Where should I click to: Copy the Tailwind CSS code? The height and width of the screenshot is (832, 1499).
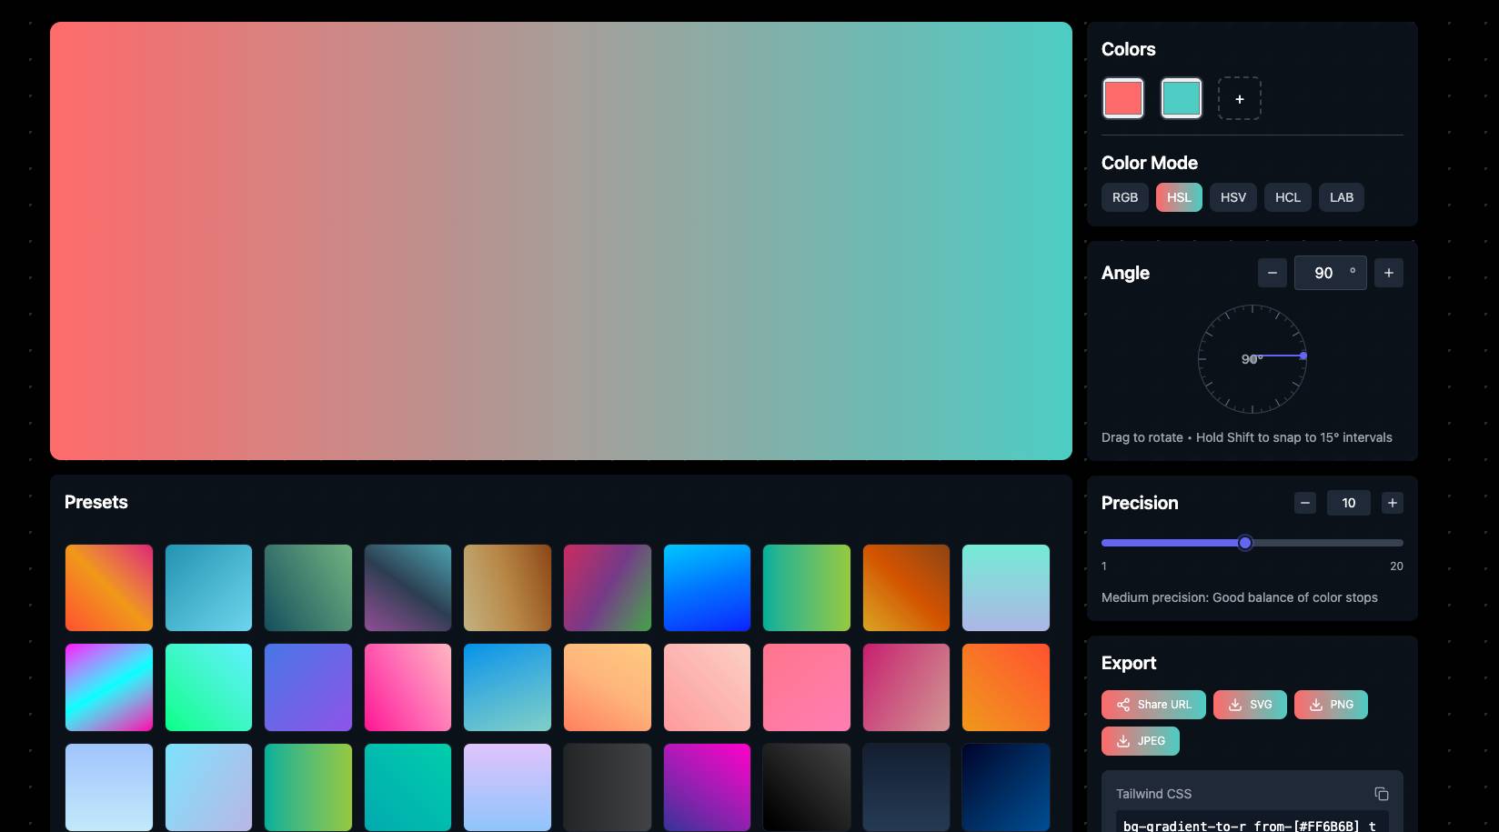coord(1381,794)
